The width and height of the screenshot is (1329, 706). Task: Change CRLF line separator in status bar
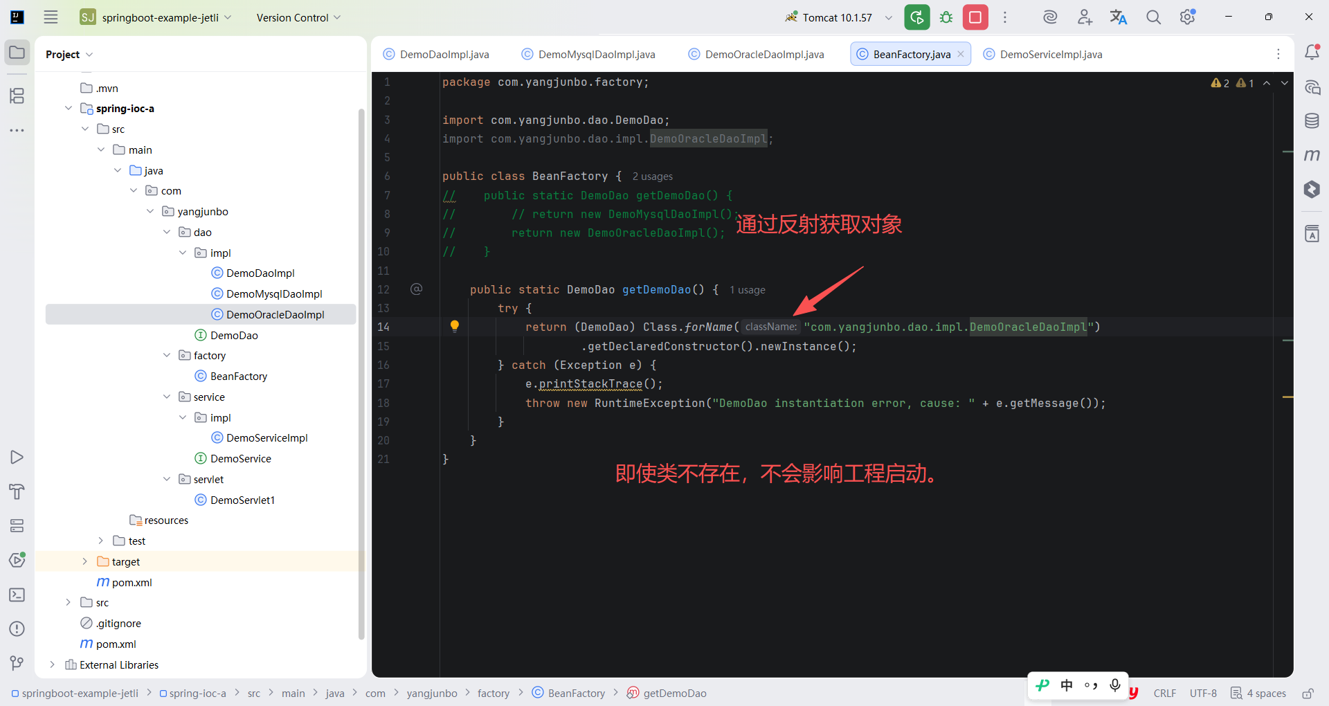coord(1164,693)
